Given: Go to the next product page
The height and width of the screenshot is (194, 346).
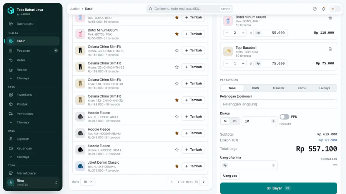Looking at the screenshot, I should (204, 182).
